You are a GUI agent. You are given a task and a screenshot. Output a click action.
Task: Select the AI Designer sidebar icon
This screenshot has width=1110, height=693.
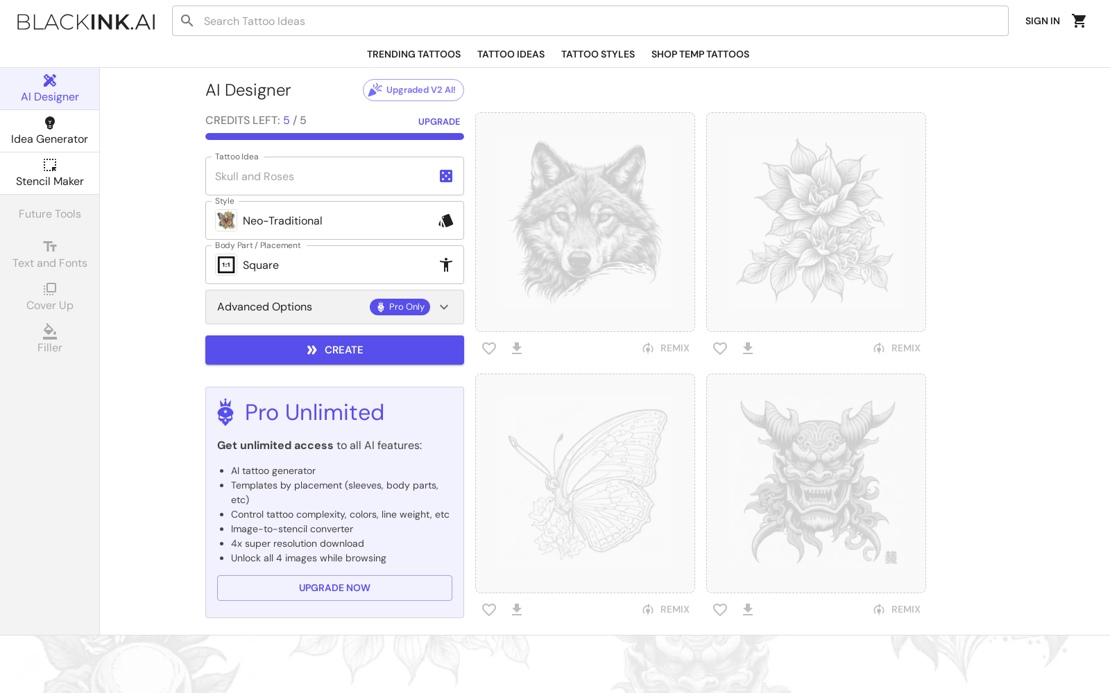click(50, 80)
